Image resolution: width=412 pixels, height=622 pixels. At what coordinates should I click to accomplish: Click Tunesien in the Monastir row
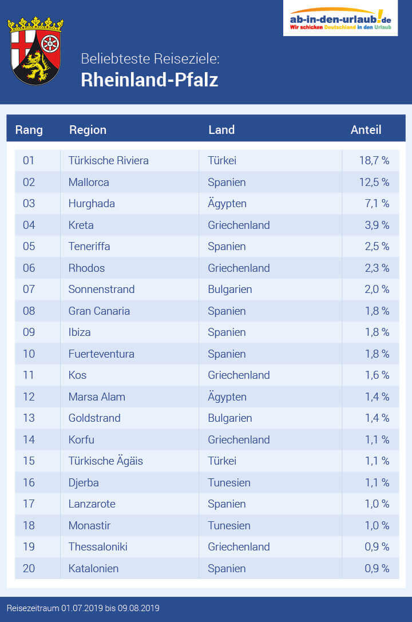[229, 525]
